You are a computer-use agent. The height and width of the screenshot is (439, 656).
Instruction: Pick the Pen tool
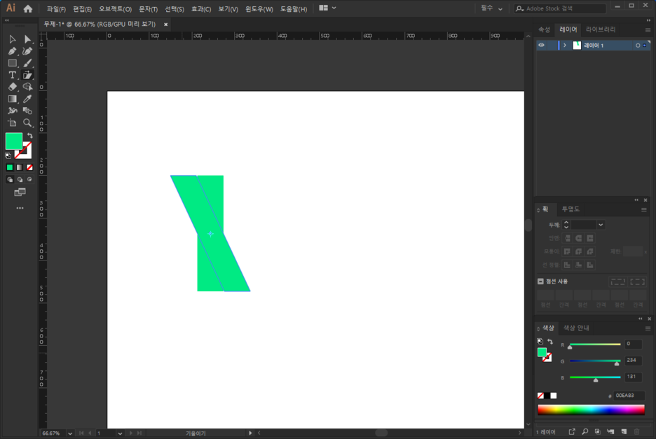12,51
